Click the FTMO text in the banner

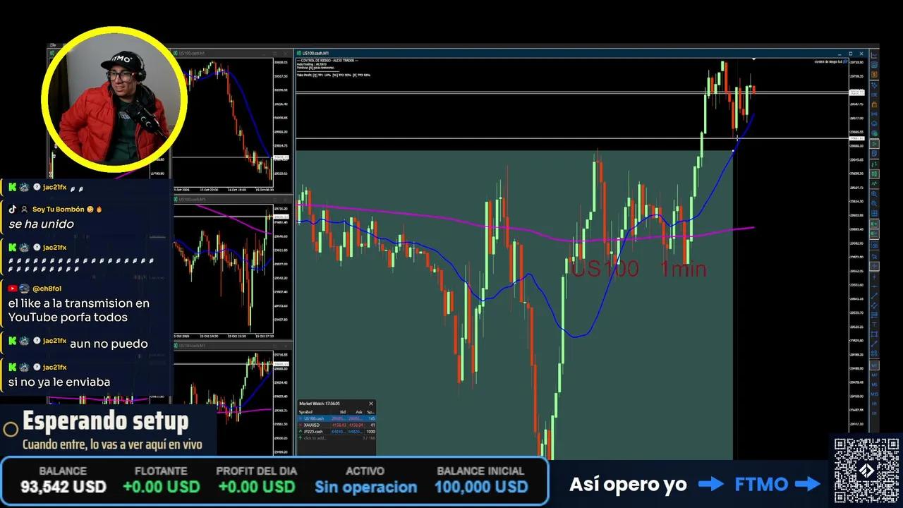point(761,485)
